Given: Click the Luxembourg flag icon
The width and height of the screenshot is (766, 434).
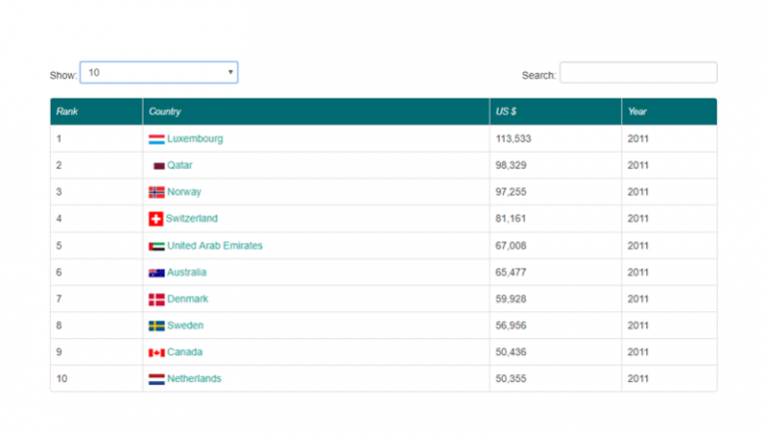Looking at the screenshot, I should tap(157, 139).
